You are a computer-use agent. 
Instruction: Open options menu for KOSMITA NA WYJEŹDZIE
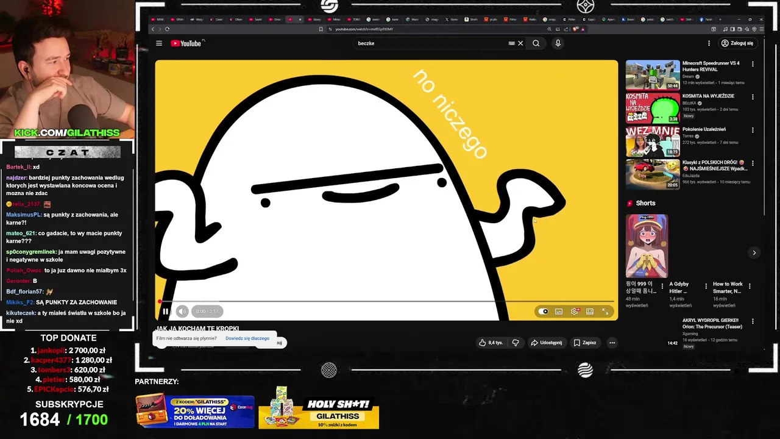(753, 97)
